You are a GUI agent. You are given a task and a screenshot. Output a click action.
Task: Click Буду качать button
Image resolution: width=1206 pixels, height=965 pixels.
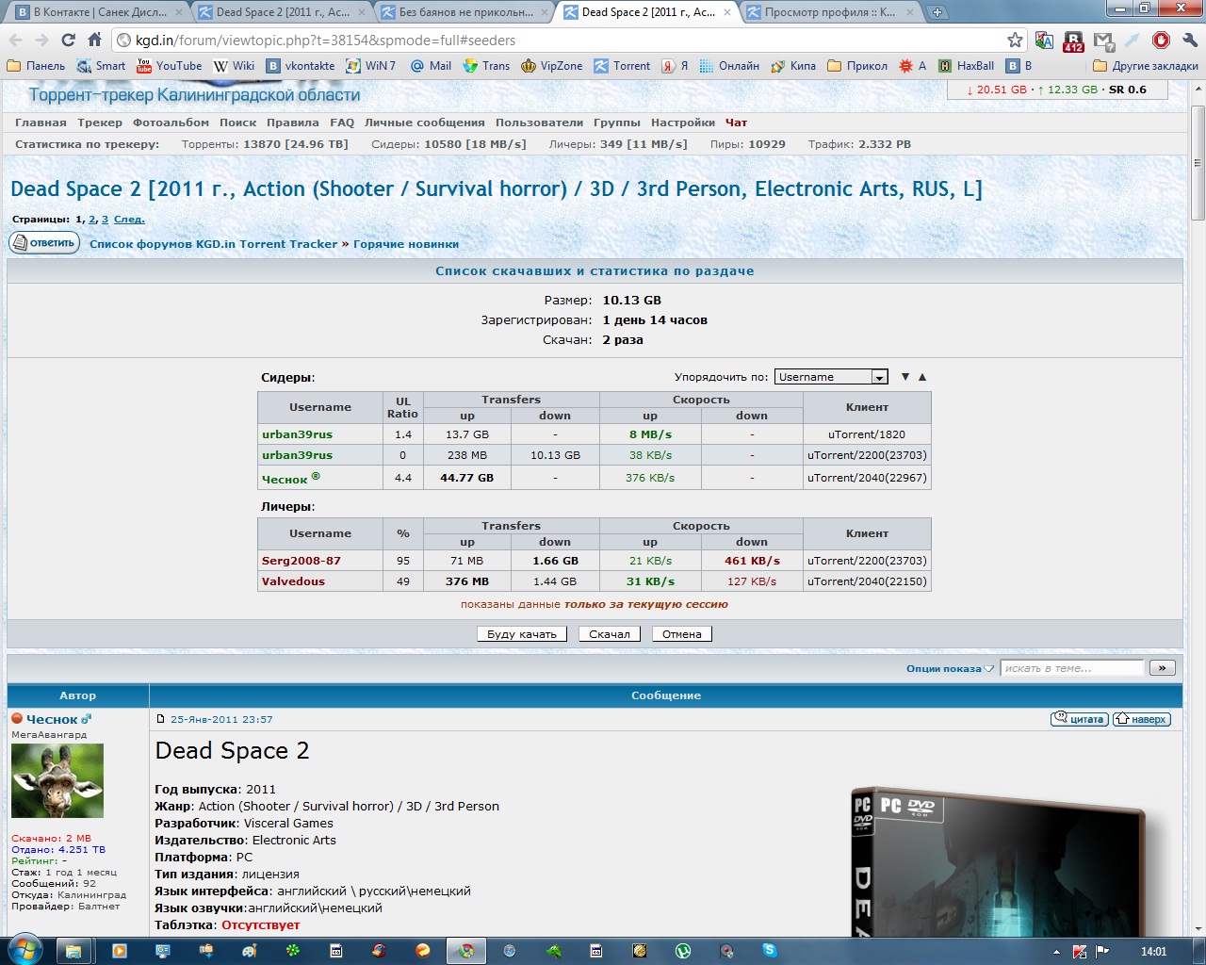click(x=521, y=634)
